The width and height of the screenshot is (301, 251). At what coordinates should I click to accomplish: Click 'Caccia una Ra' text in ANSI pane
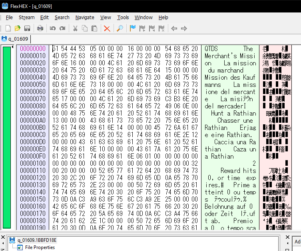click(235, 142)
